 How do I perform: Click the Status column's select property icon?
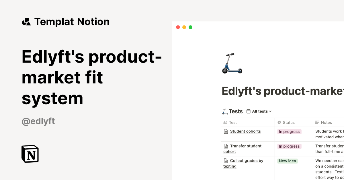click(x=279, y=122)
